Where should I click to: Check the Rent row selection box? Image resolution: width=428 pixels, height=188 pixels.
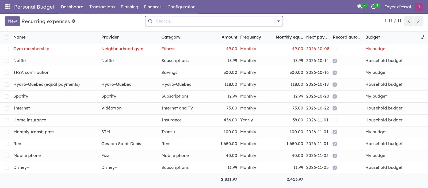coord(7,144)
